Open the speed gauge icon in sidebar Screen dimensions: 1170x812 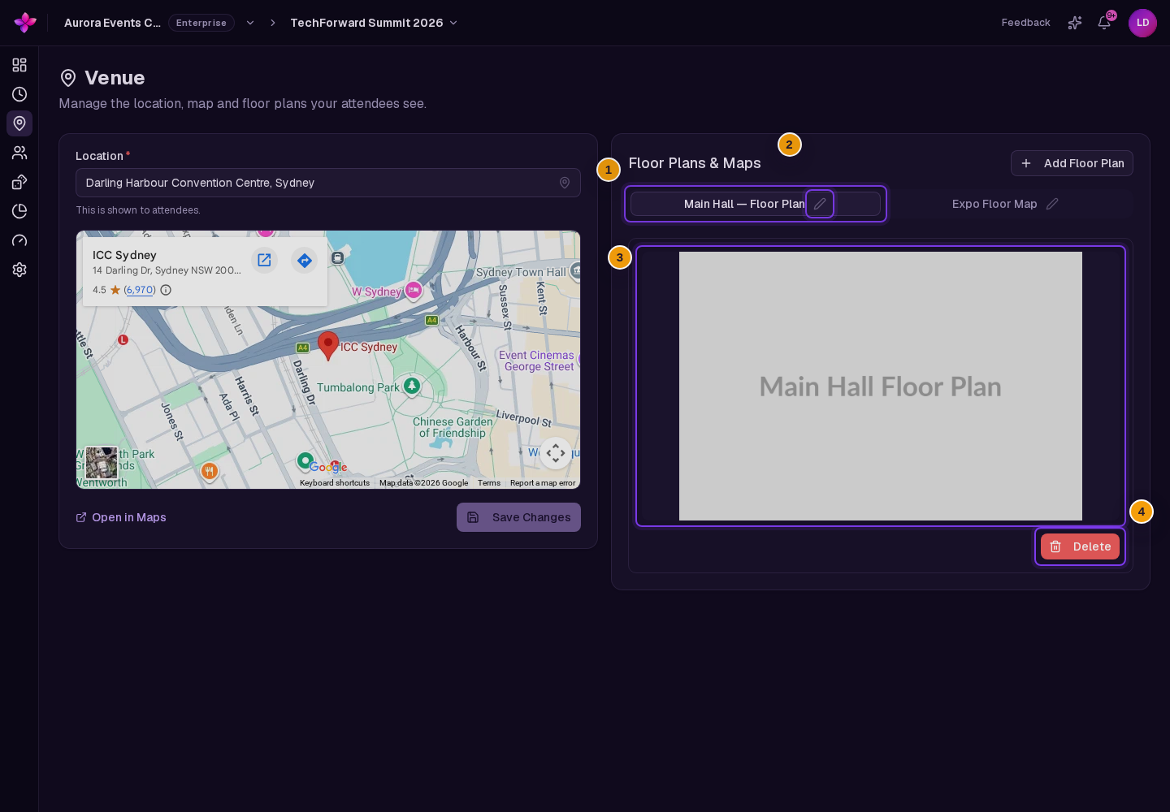[x=19, y=240]
